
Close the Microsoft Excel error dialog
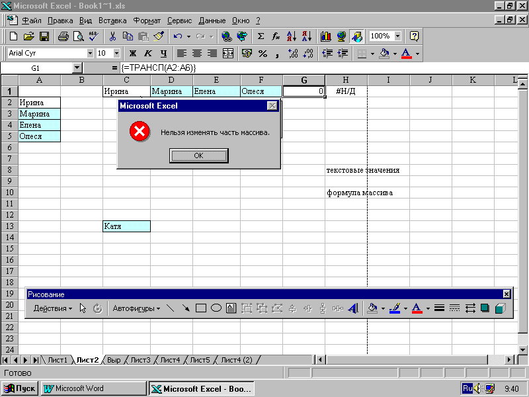click(x=272, y=106)
